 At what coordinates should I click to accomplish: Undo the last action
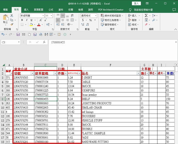pyautogui.click(x=3, y=34)
